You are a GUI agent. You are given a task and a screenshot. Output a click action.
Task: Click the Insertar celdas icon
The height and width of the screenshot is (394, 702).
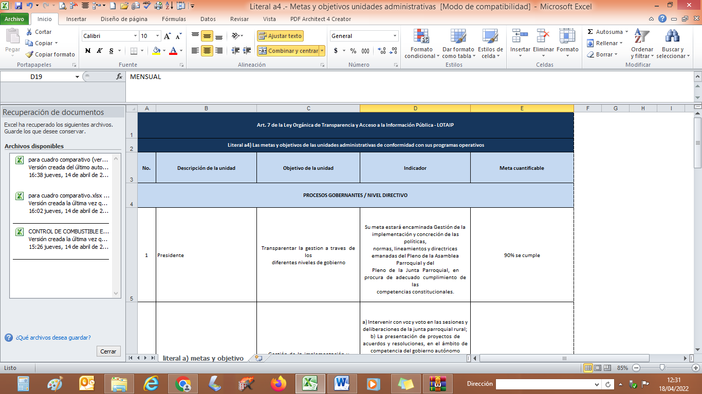(520, 37)
